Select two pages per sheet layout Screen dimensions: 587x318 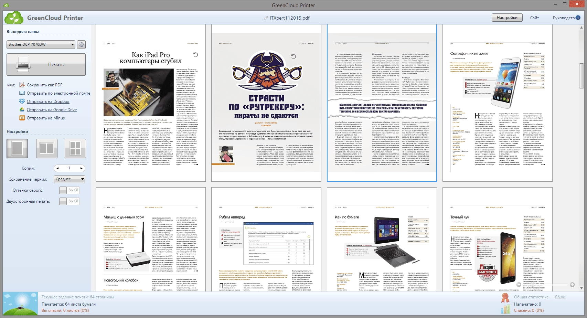46,148
